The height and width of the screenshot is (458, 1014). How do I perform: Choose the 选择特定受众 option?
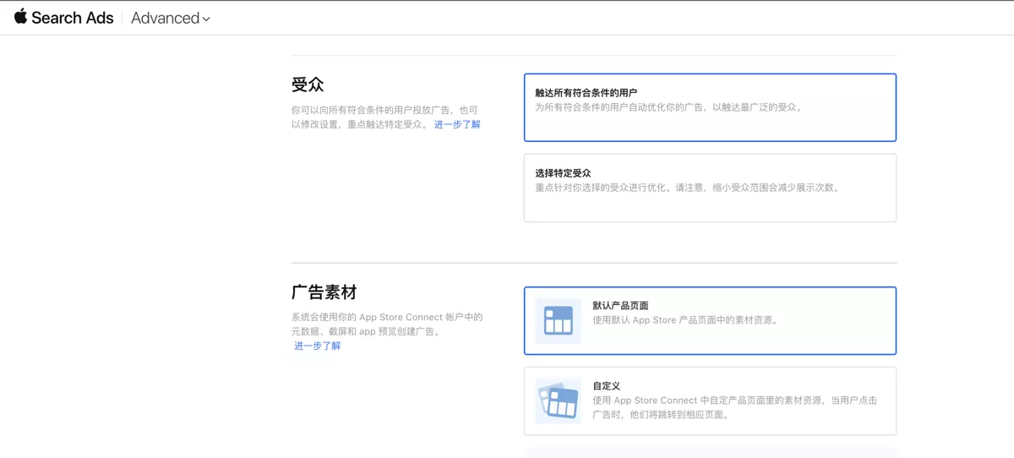click(x=710, y=188)
